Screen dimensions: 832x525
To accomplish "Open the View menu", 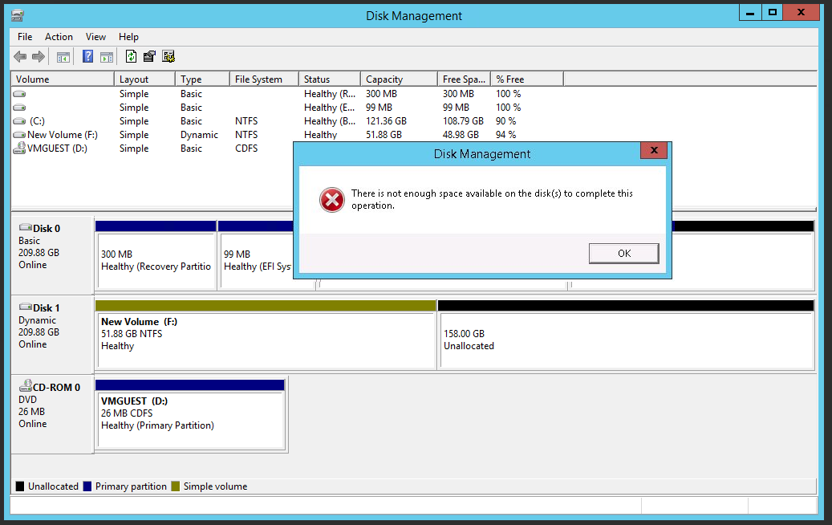I will pos(95,37).
